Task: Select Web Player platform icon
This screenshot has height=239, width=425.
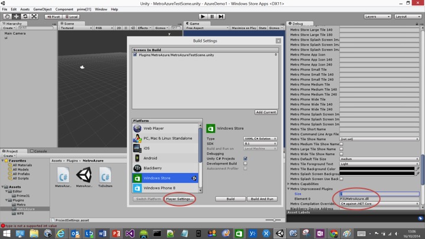Action: [x=138, y=128]
